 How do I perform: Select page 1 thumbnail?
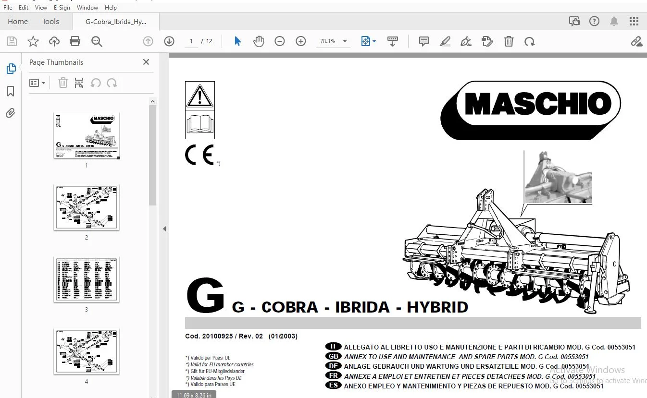(87, 135)
